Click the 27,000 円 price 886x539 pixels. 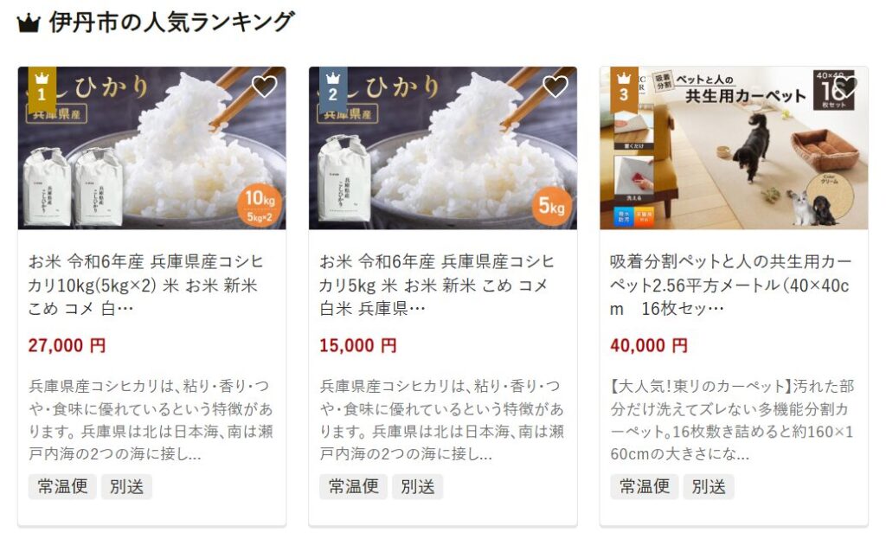[67, 345]
